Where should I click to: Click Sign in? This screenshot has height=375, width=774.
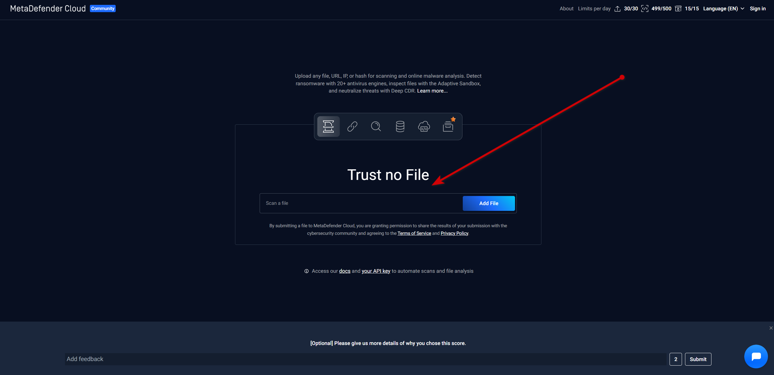pyautogui.click(x=758, y=8)
